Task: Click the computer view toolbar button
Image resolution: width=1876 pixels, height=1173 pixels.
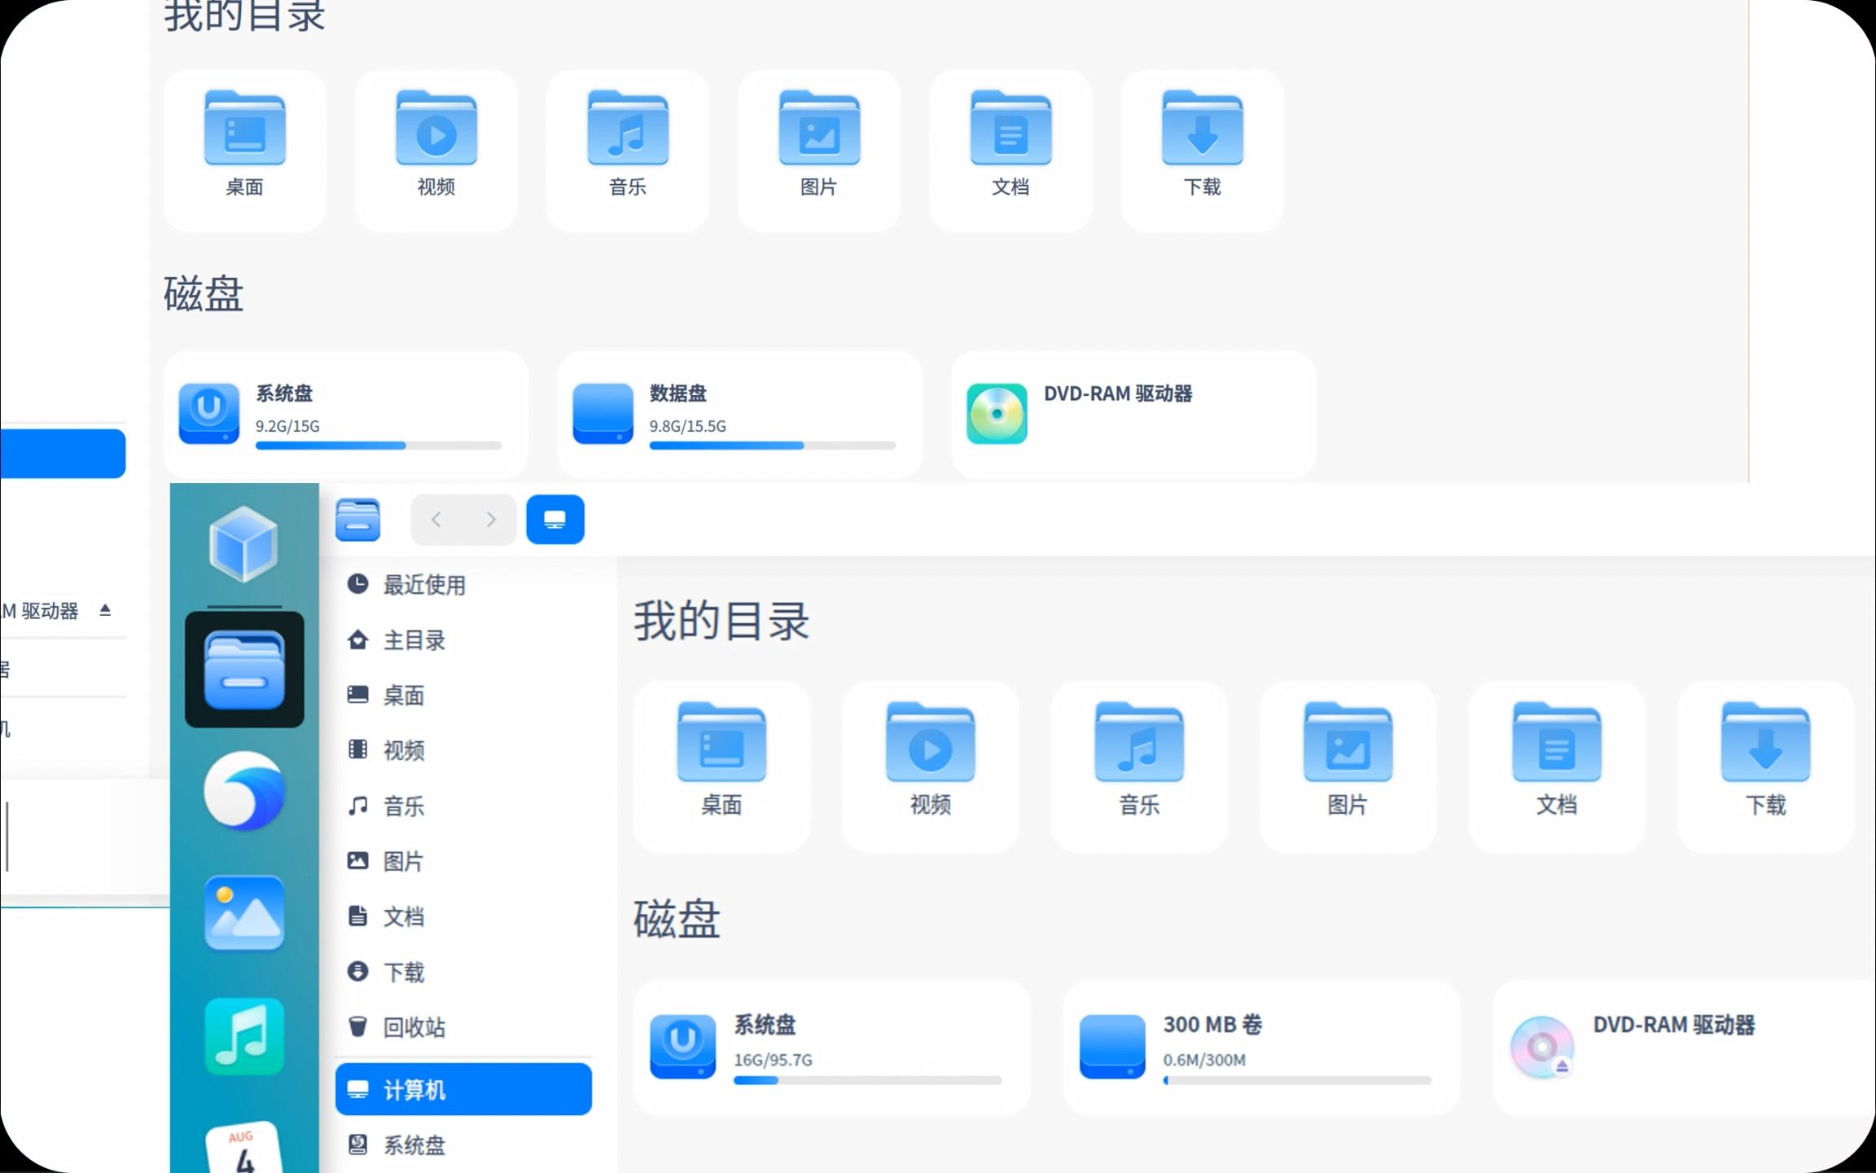Action: [555, 519]
